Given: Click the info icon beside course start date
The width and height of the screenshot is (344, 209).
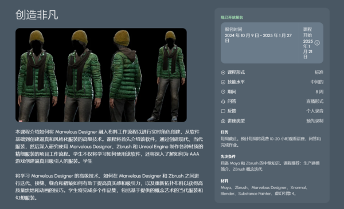Looking at the screenshot, I should 317,43.
